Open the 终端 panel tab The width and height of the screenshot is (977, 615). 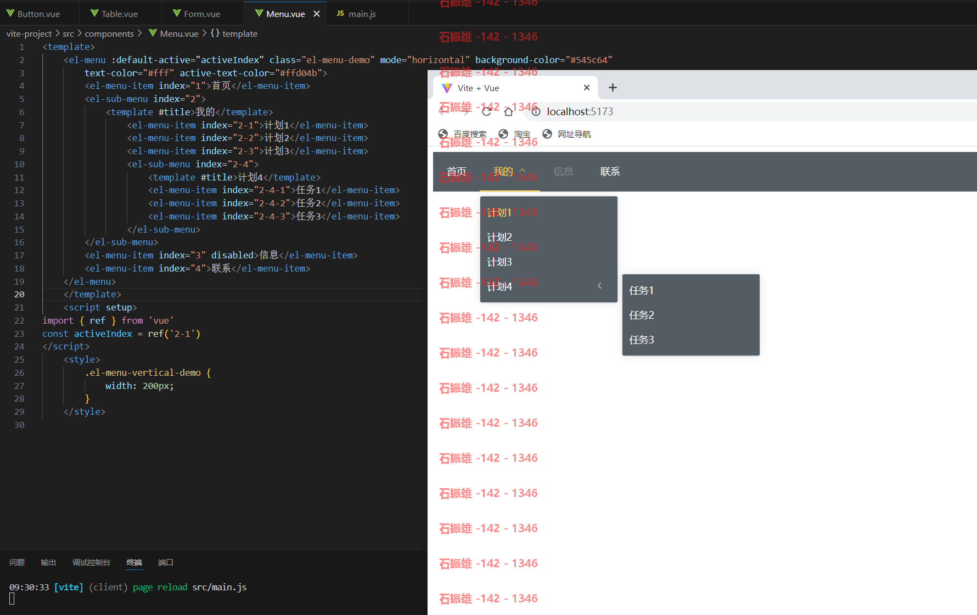[134, 562]
